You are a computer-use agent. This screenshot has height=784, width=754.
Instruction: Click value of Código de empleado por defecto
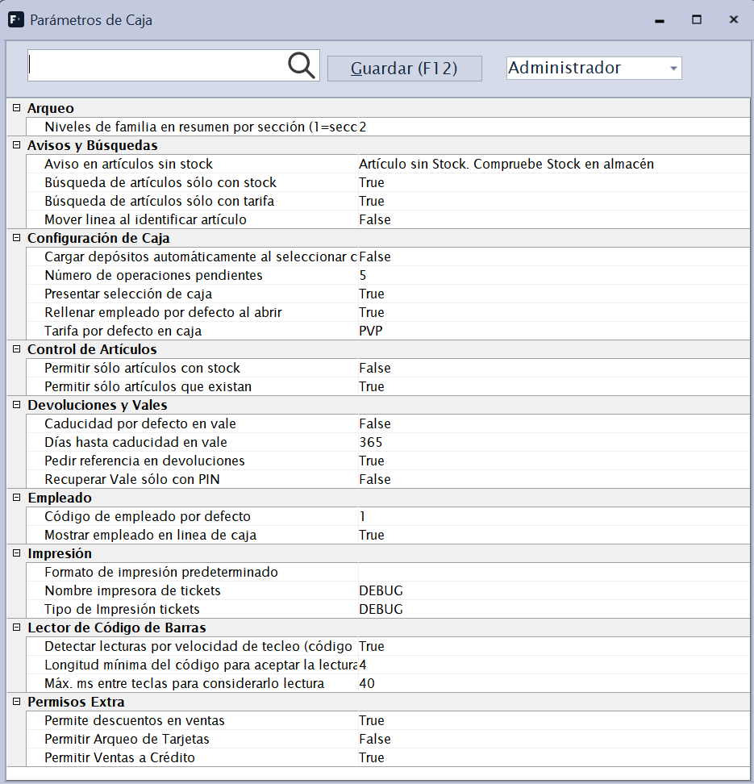point(363,516)
